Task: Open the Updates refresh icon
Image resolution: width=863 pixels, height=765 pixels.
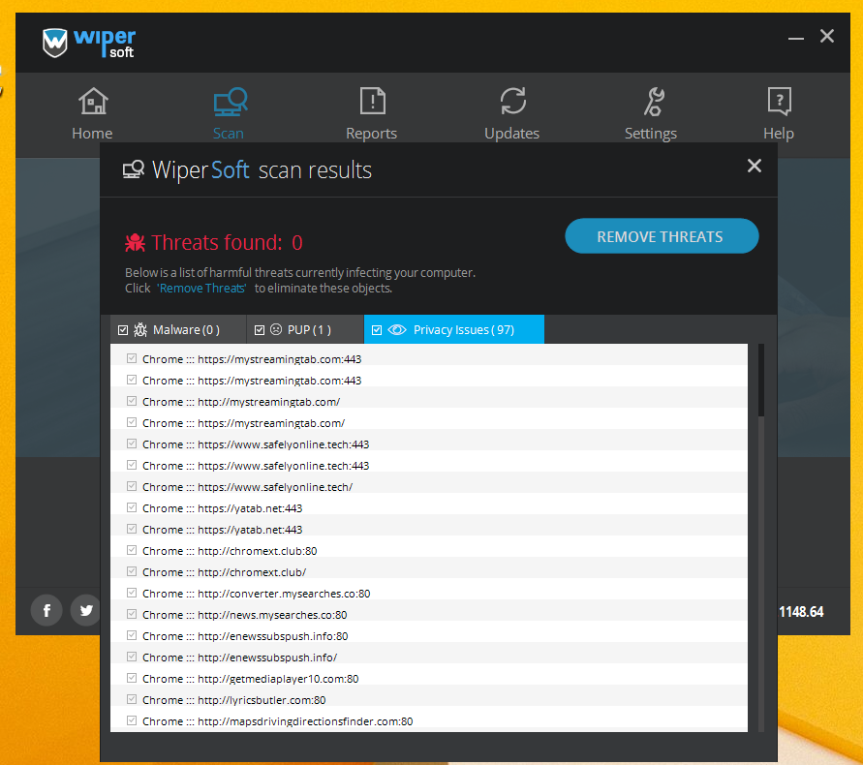Action: pyautogui.click(x=513, y=101)
